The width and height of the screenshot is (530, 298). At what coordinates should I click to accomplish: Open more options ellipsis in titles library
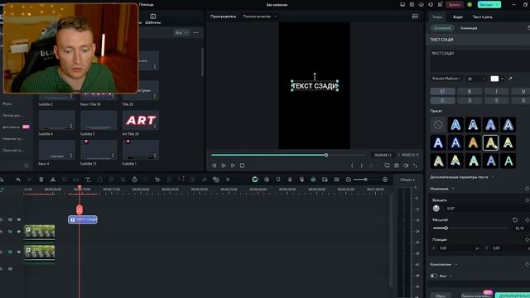point(195,32)
